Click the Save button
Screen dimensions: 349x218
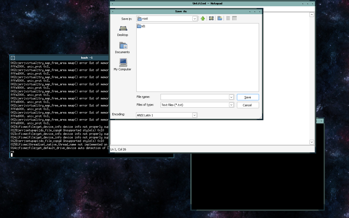(x=248, y=97)
